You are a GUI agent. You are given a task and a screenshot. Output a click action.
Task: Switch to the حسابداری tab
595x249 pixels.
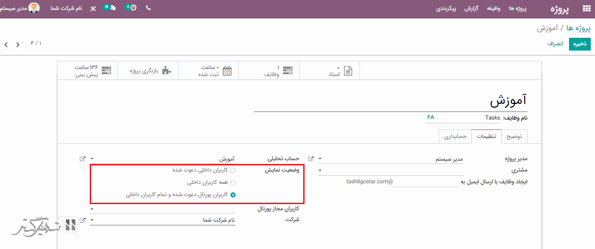pos(455,136)
